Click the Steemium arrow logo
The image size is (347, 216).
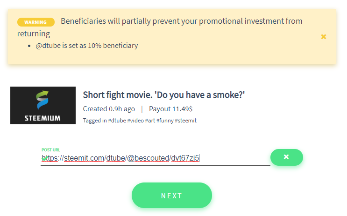42,100
